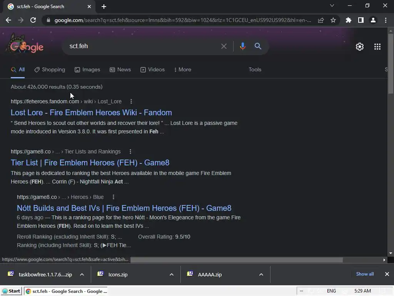This screenshot has width=394, height=296.
Task: Show all downloads
Action: pyautogui.click(x=365, y=274)
